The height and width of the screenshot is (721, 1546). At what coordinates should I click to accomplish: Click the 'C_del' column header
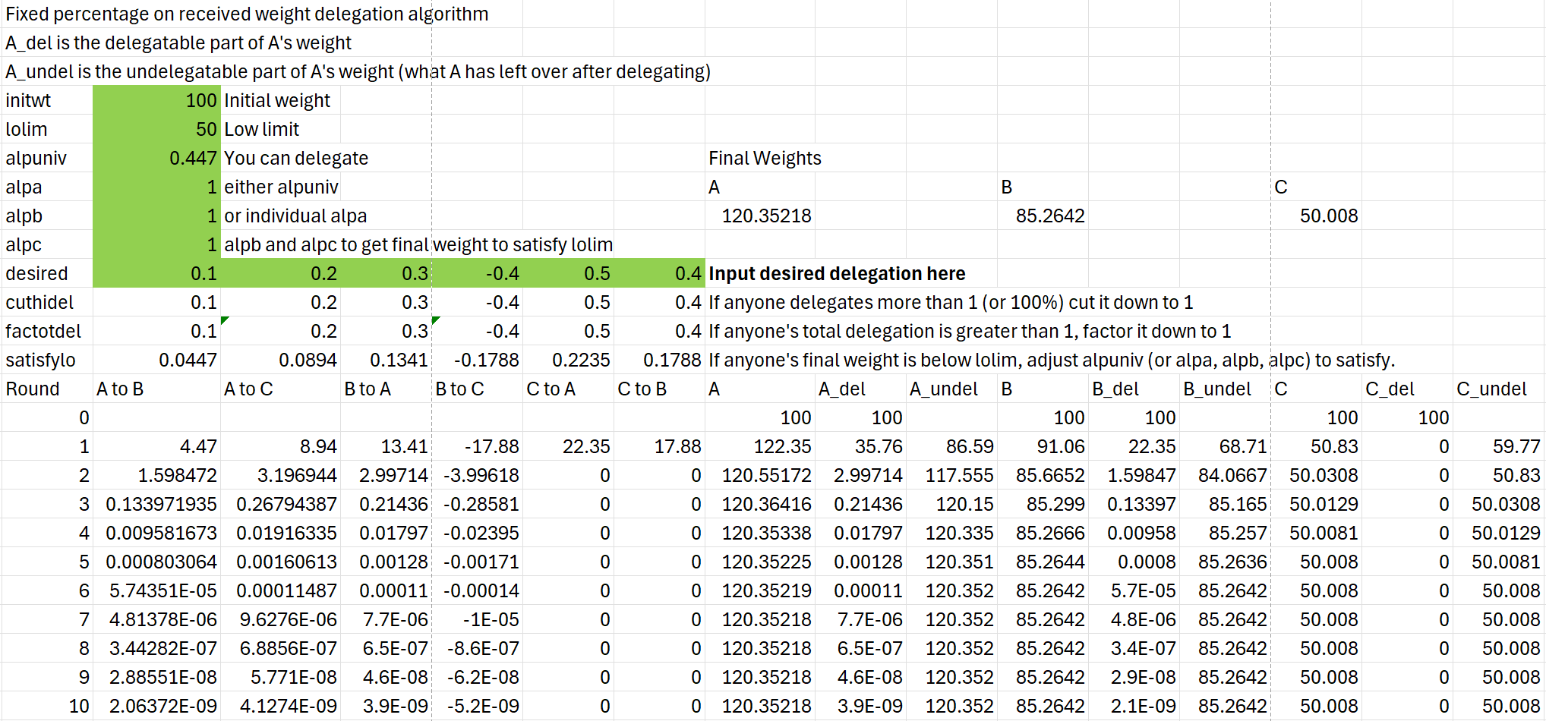[x=1407, y=389]
